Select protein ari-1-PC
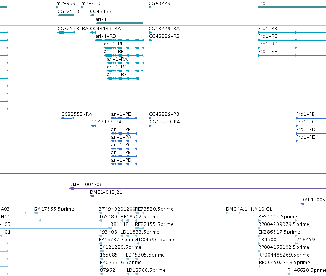Screen dimensions: 326x276 (x=124, y=149)
